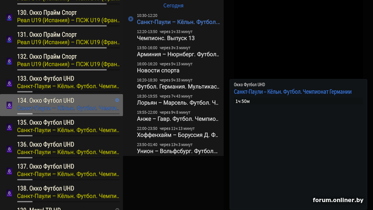Viewport: 373px width, 210px height.
Task: Select the logo icon of channel 134
Action: [x=9, y=105]
